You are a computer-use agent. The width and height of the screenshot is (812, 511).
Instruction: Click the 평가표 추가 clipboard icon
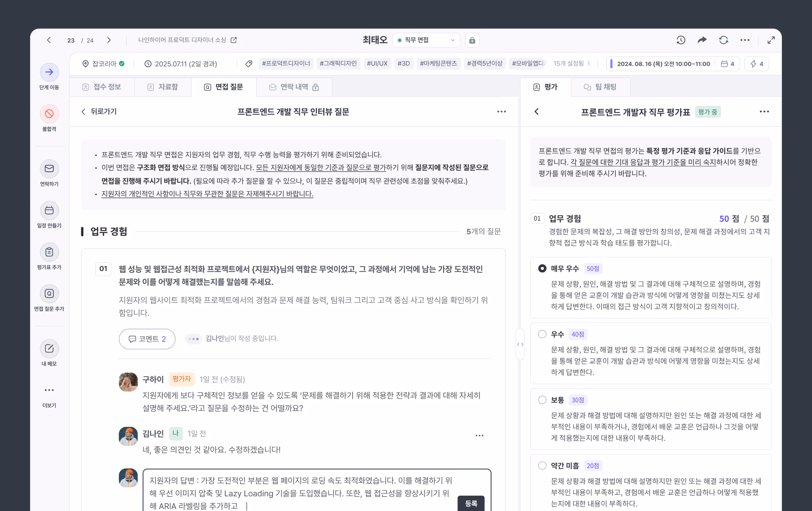[x=49, y=252]
